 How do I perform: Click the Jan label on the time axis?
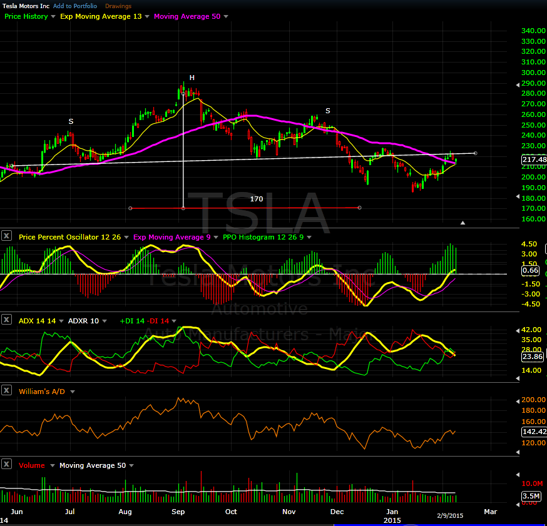click(x=392, y=512)
